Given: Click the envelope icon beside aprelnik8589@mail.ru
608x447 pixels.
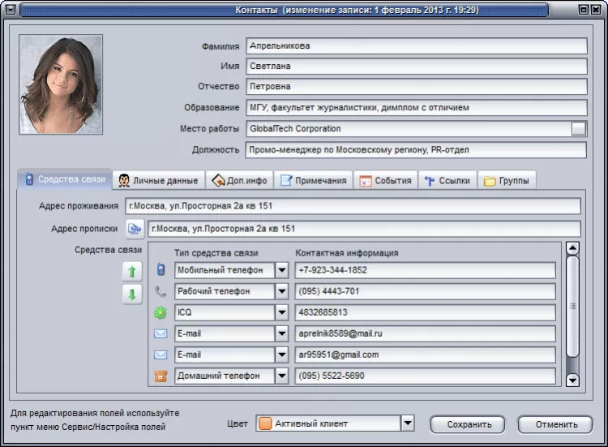Looking at the screenshot, I should (161, 333).
